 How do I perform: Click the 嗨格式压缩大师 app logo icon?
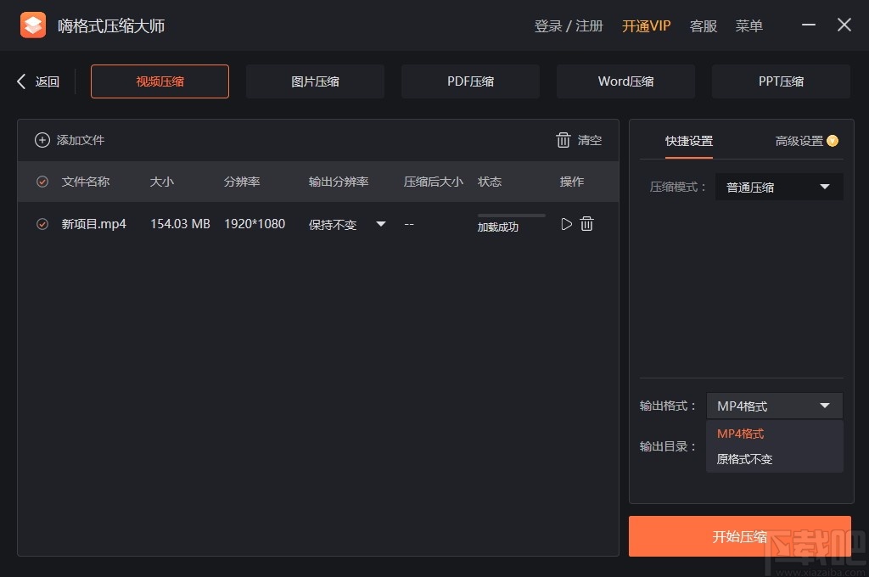tap(32, 25)
